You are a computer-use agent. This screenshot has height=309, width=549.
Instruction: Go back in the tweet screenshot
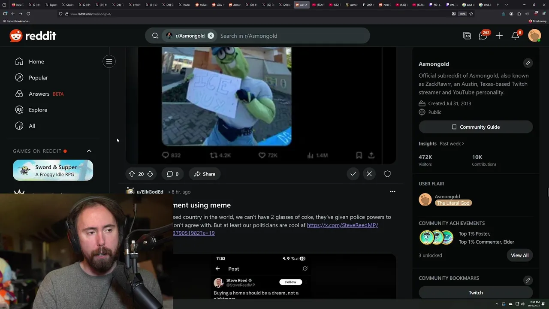point(217,269)
